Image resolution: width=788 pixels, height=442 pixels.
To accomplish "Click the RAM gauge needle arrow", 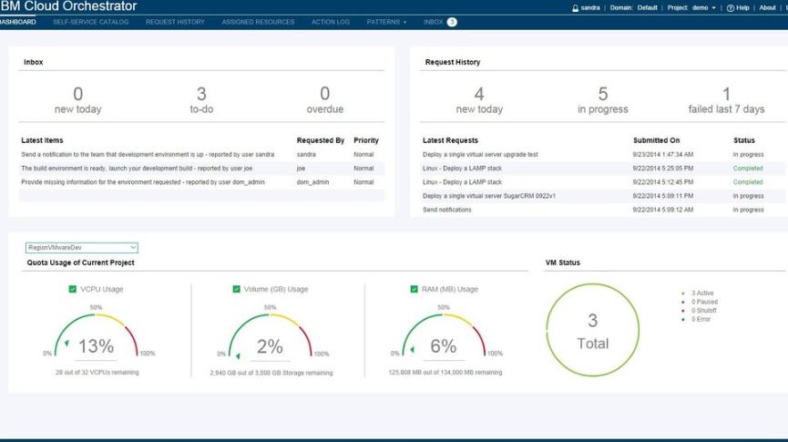I will pyautogui.click(x=412, y=349).
